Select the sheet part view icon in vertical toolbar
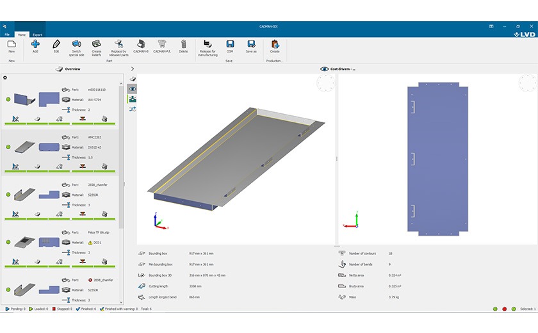 coord(133,79)
